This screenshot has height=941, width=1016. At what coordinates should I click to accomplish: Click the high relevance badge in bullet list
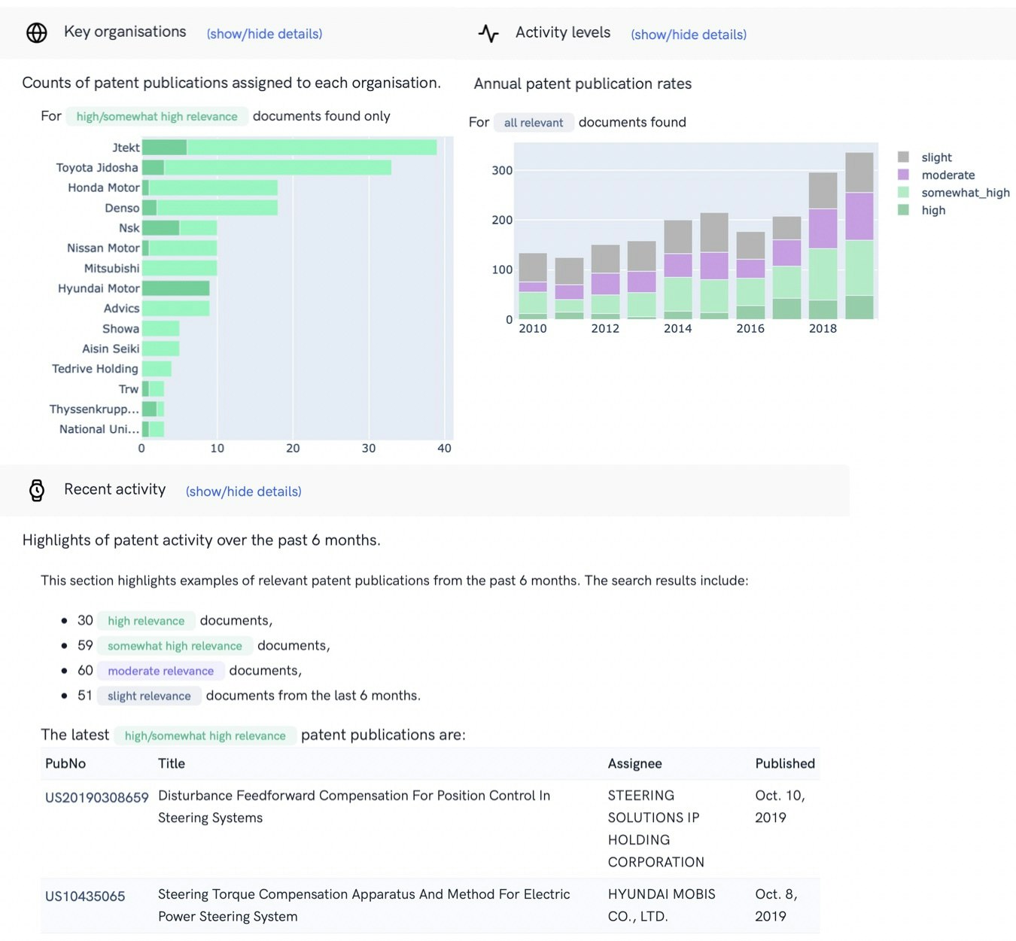coord(145,620)
